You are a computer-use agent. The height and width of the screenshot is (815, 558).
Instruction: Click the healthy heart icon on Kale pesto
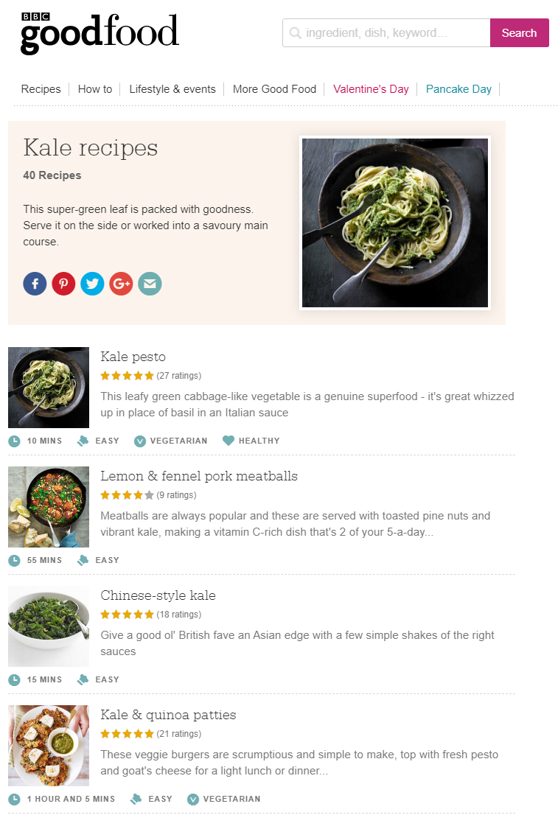click(229, 441)
